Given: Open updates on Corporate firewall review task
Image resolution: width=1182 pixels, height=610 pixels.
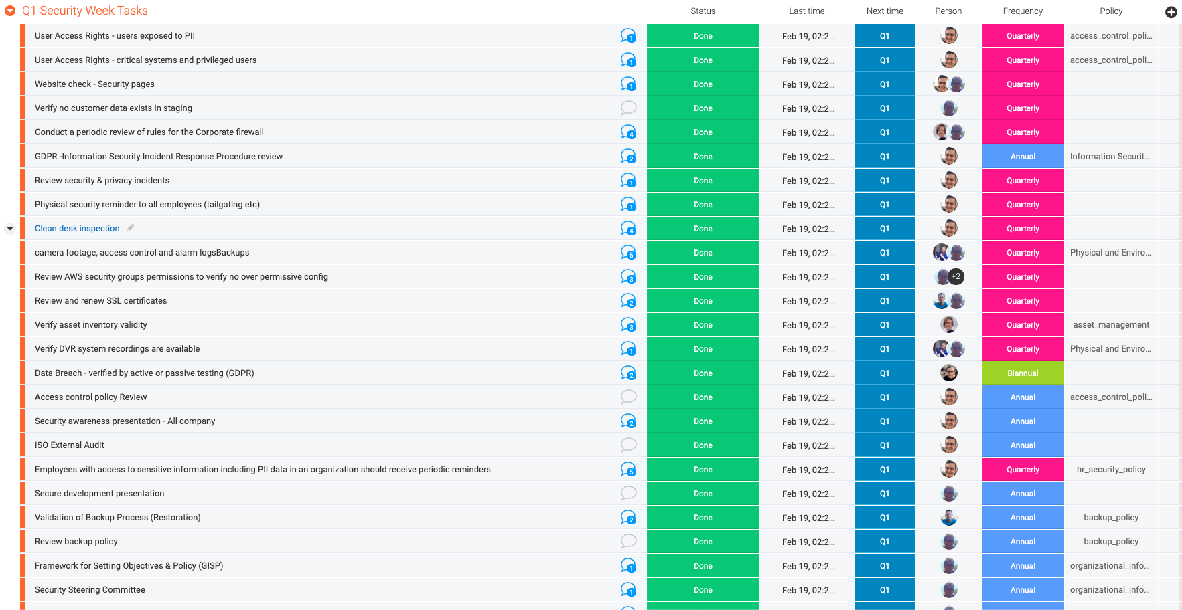Looking at the screenshot, I should coord(628,132).
